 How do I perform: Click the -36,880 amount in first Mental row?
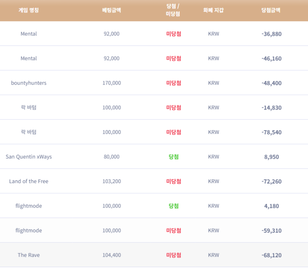coord(271,34)
